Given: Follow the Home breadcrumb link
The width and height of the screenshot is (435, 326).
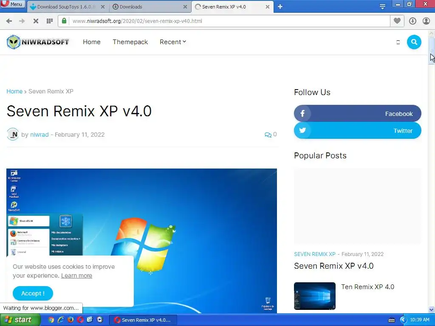Looking at the screenshot, I should pyautogui.click(x=14, y=92).
